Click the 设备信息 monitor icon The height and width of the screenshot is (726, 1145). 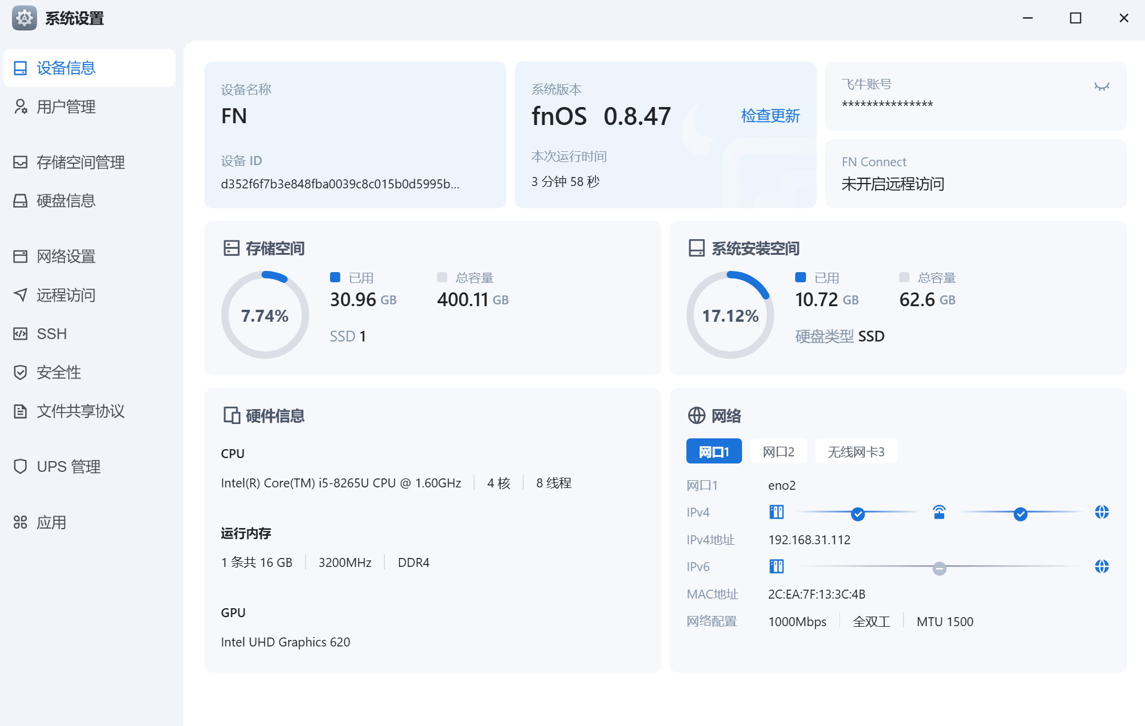pyautogui.click(x=20, y=68)
